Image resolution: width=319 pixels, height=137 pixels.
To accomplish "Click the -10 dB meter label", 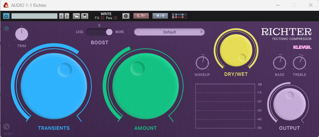I will coord(259,93).
